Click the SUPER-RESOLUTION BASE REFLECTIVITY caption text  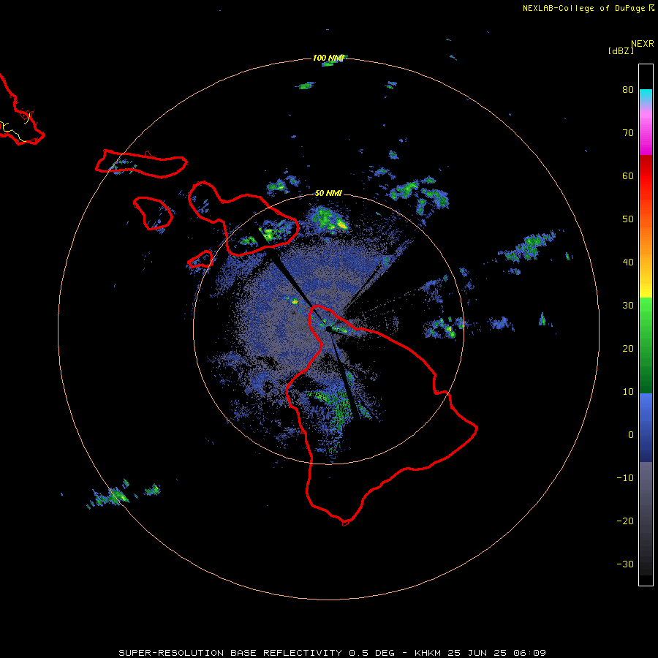tap(230, 653)
